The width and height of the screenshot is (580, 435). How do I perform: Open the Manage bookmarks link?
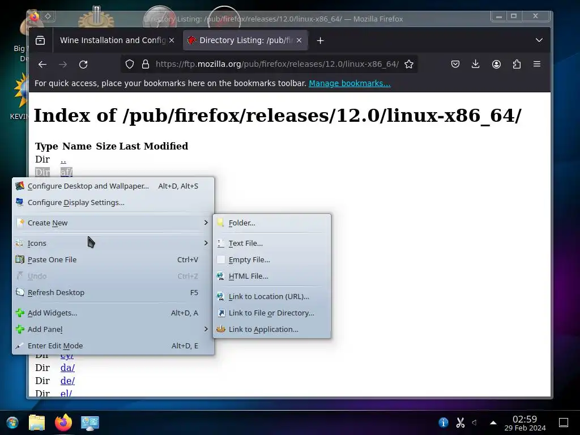coord(349,83)
